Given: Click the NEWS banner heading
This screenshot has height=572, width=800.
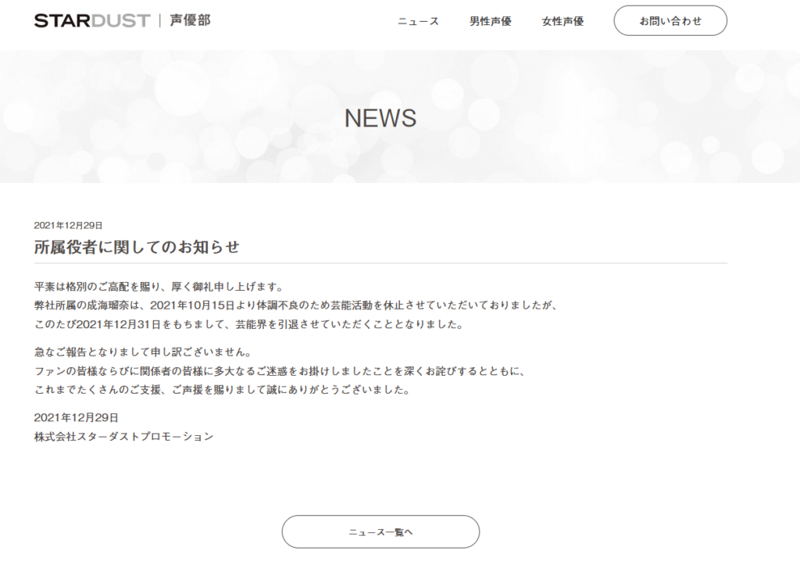Looking at the screenshot, I should coord(380,118).
